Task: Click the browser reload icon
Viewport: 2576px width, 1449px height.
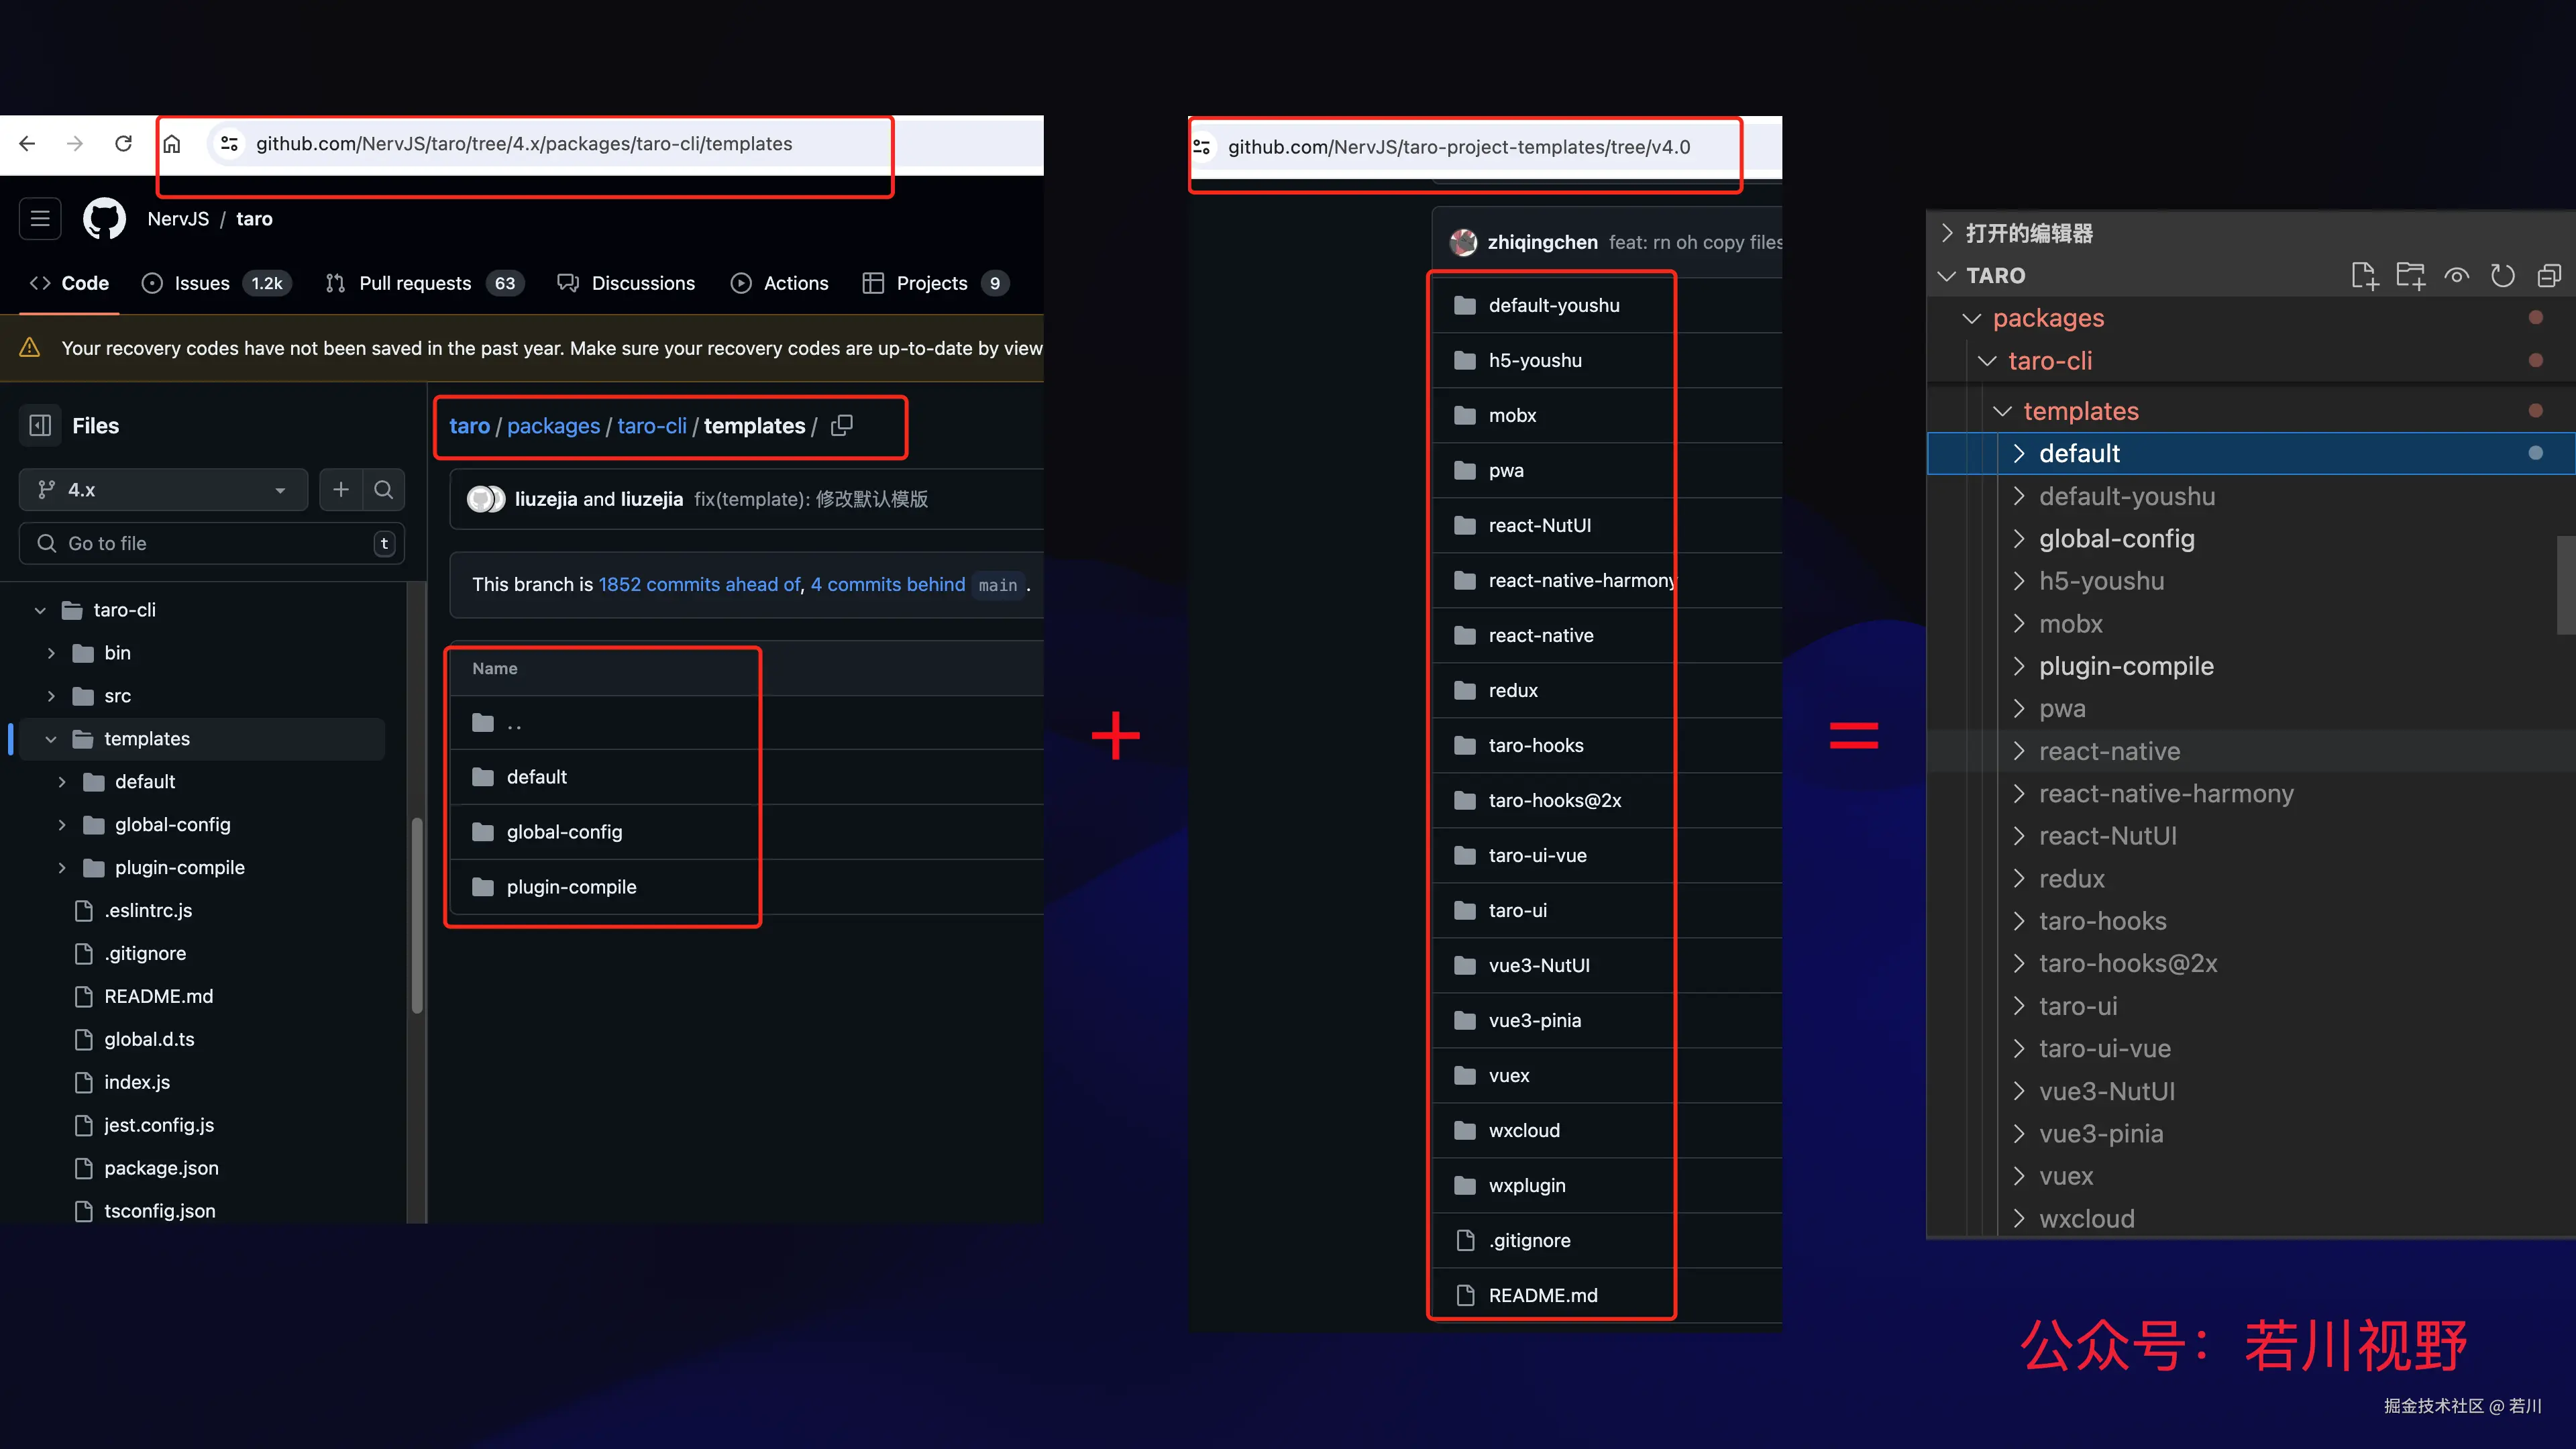Action: (123, 143)
